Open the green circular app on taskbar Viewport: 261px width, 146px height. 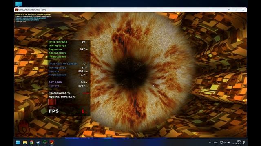(45, 142)
